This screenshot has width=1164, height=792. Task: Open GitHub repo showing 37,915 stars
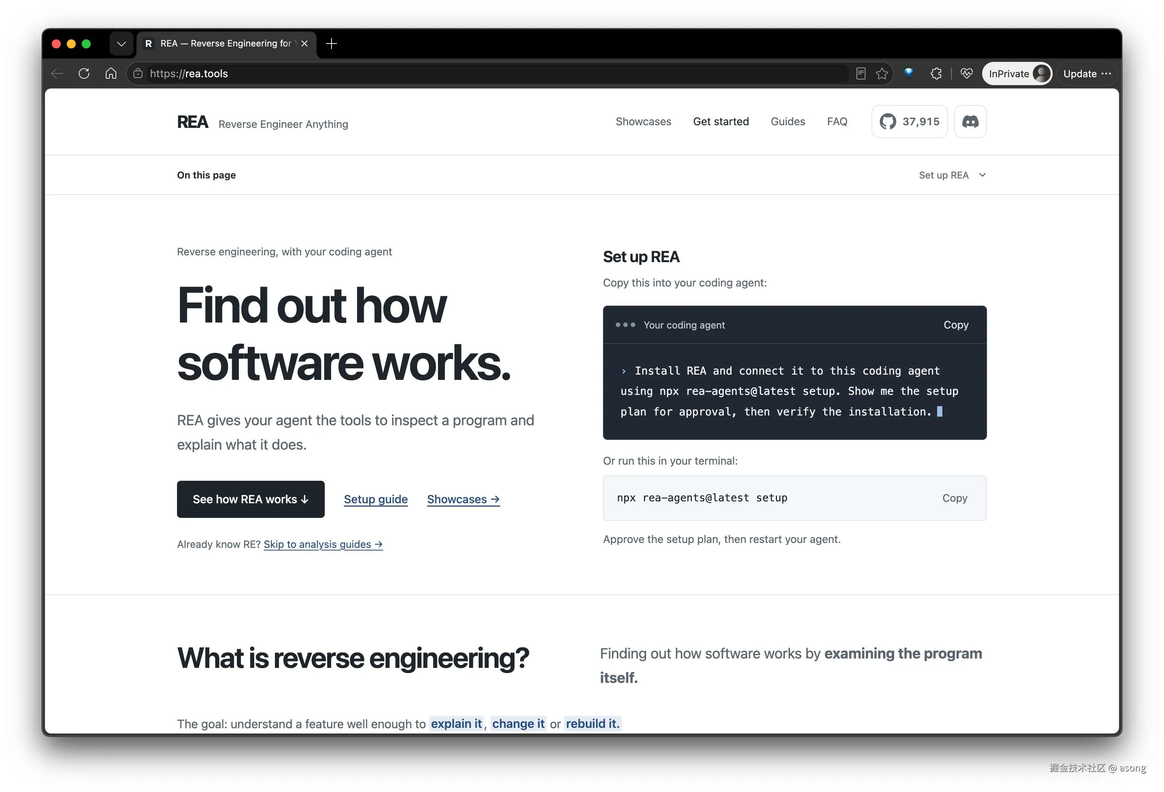(909, 122)
